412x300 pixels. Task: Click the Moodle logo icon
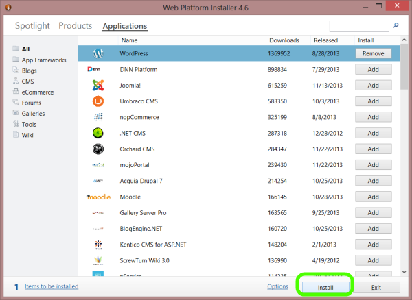point(98,197)
